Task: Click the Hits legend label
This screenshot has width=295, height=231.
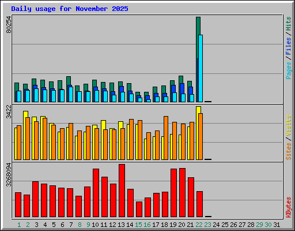Action: [289, 24]
